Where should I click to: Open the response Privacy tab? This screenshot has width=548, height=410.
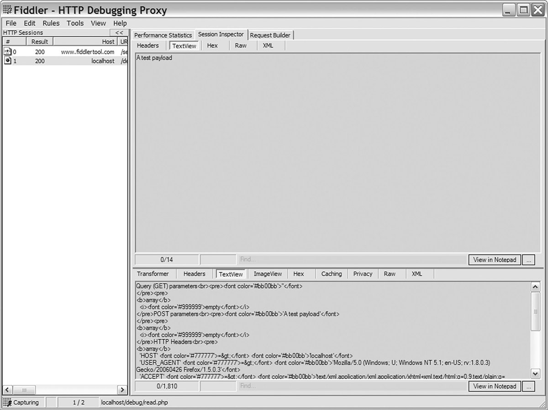(363, 274)
